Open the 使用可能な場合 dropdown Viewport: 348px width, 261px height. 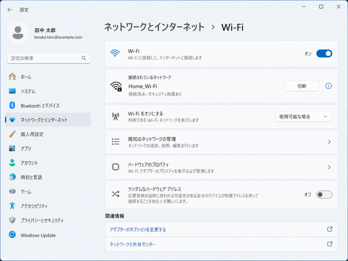click(303, 117)
